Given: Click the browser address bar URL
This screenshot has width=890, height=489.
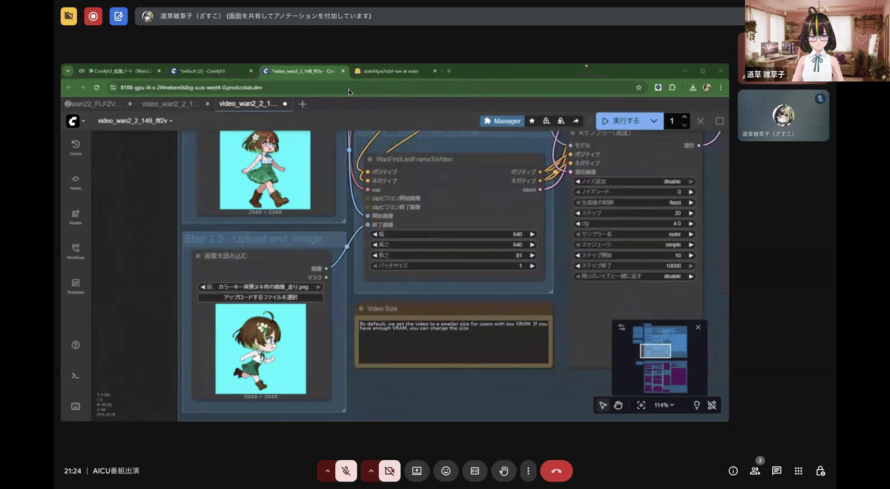Looking at the screenshot, I should tap(191, 87).
